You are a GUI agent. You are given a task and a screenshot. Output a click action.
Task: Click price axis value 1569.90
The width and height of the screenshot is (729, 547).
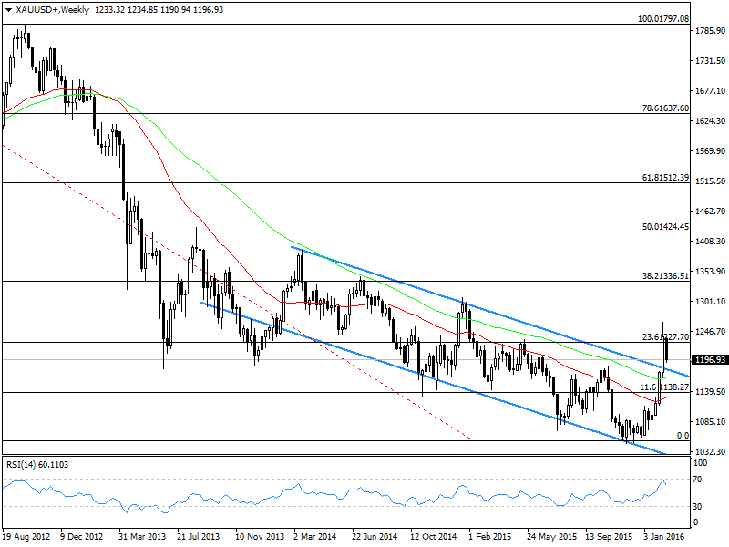pyautogui.click(x=711, y=151)
